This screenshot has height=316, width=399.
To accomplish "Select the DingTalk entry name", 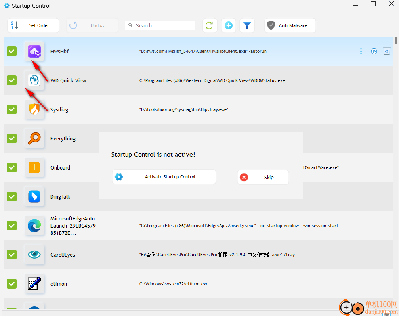I will (x=60, y=197).
